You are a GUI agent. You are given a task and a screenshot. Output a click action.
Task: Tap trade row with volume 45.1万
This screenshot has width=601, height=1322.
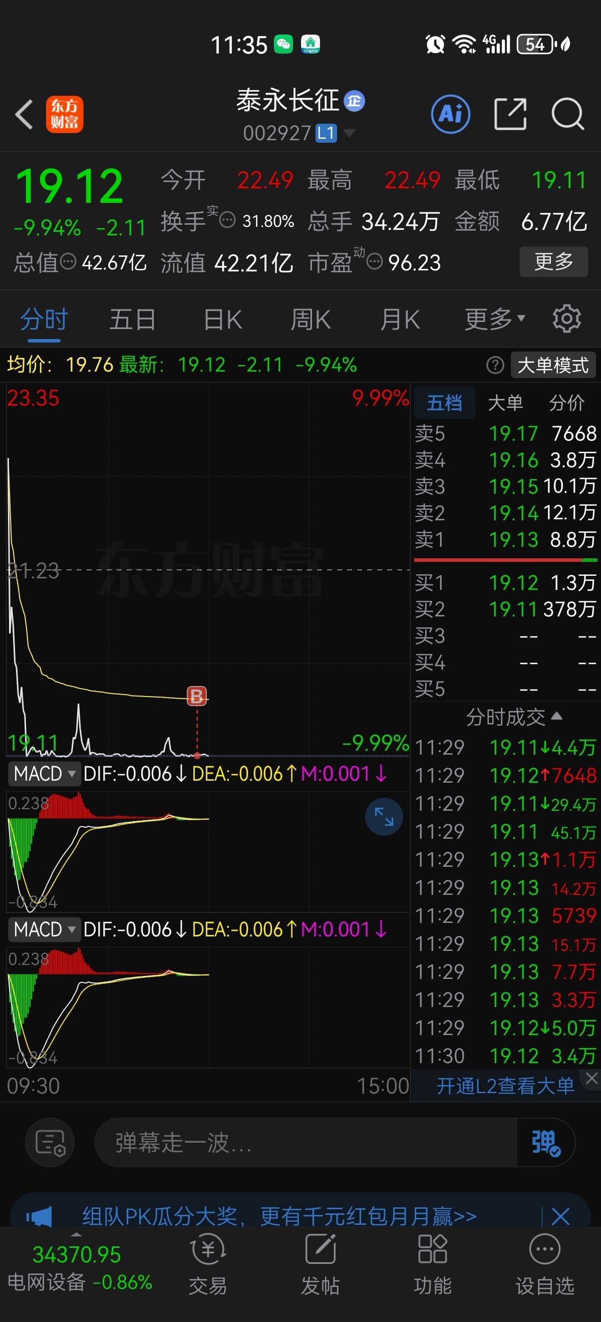(x=505, y=831)
